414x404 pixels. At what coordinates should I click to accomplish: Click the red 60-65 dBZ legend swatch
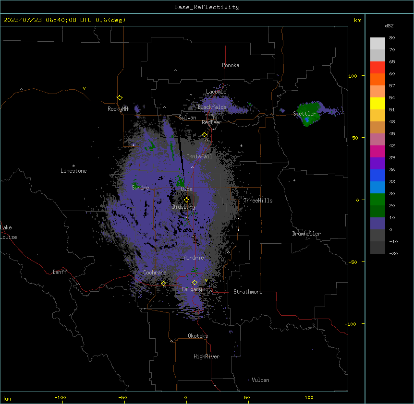tap(377, 67)
